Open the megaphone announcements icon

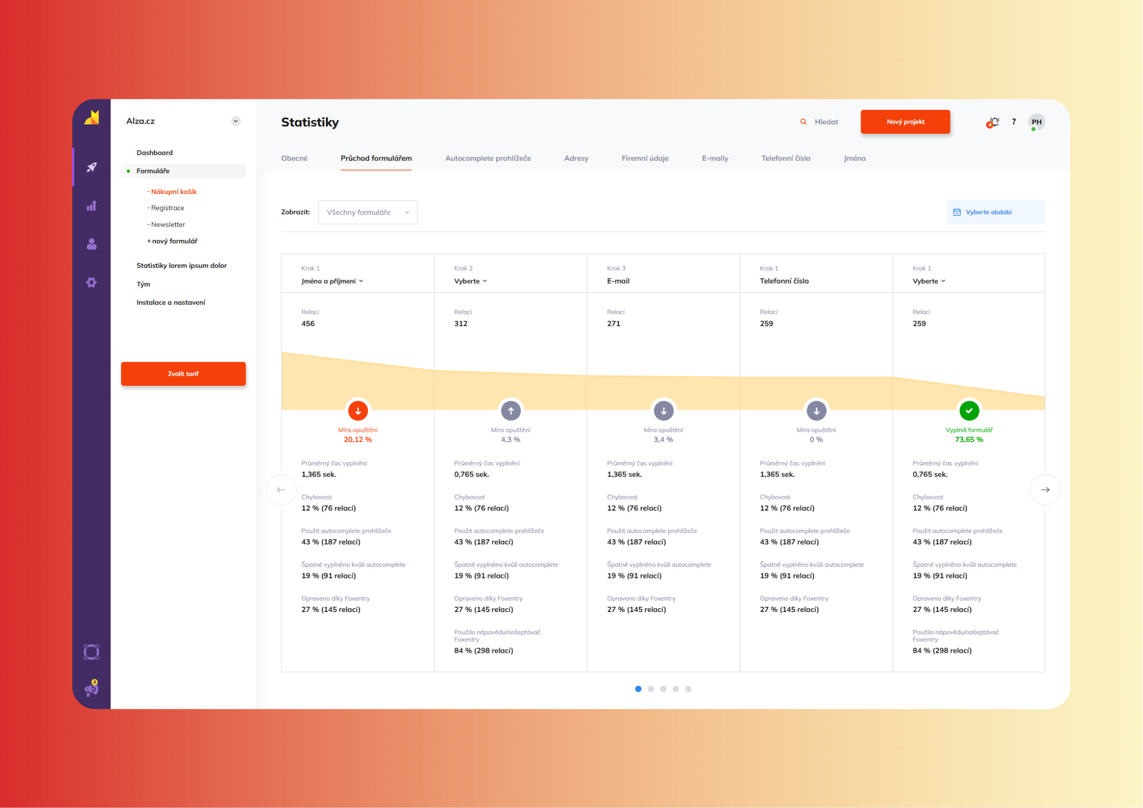pos(92,689)
